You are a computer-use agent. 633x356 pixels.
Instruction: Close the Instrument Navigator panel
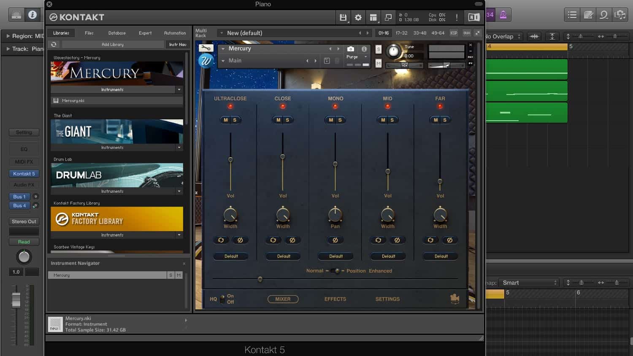tap(184, 264)
